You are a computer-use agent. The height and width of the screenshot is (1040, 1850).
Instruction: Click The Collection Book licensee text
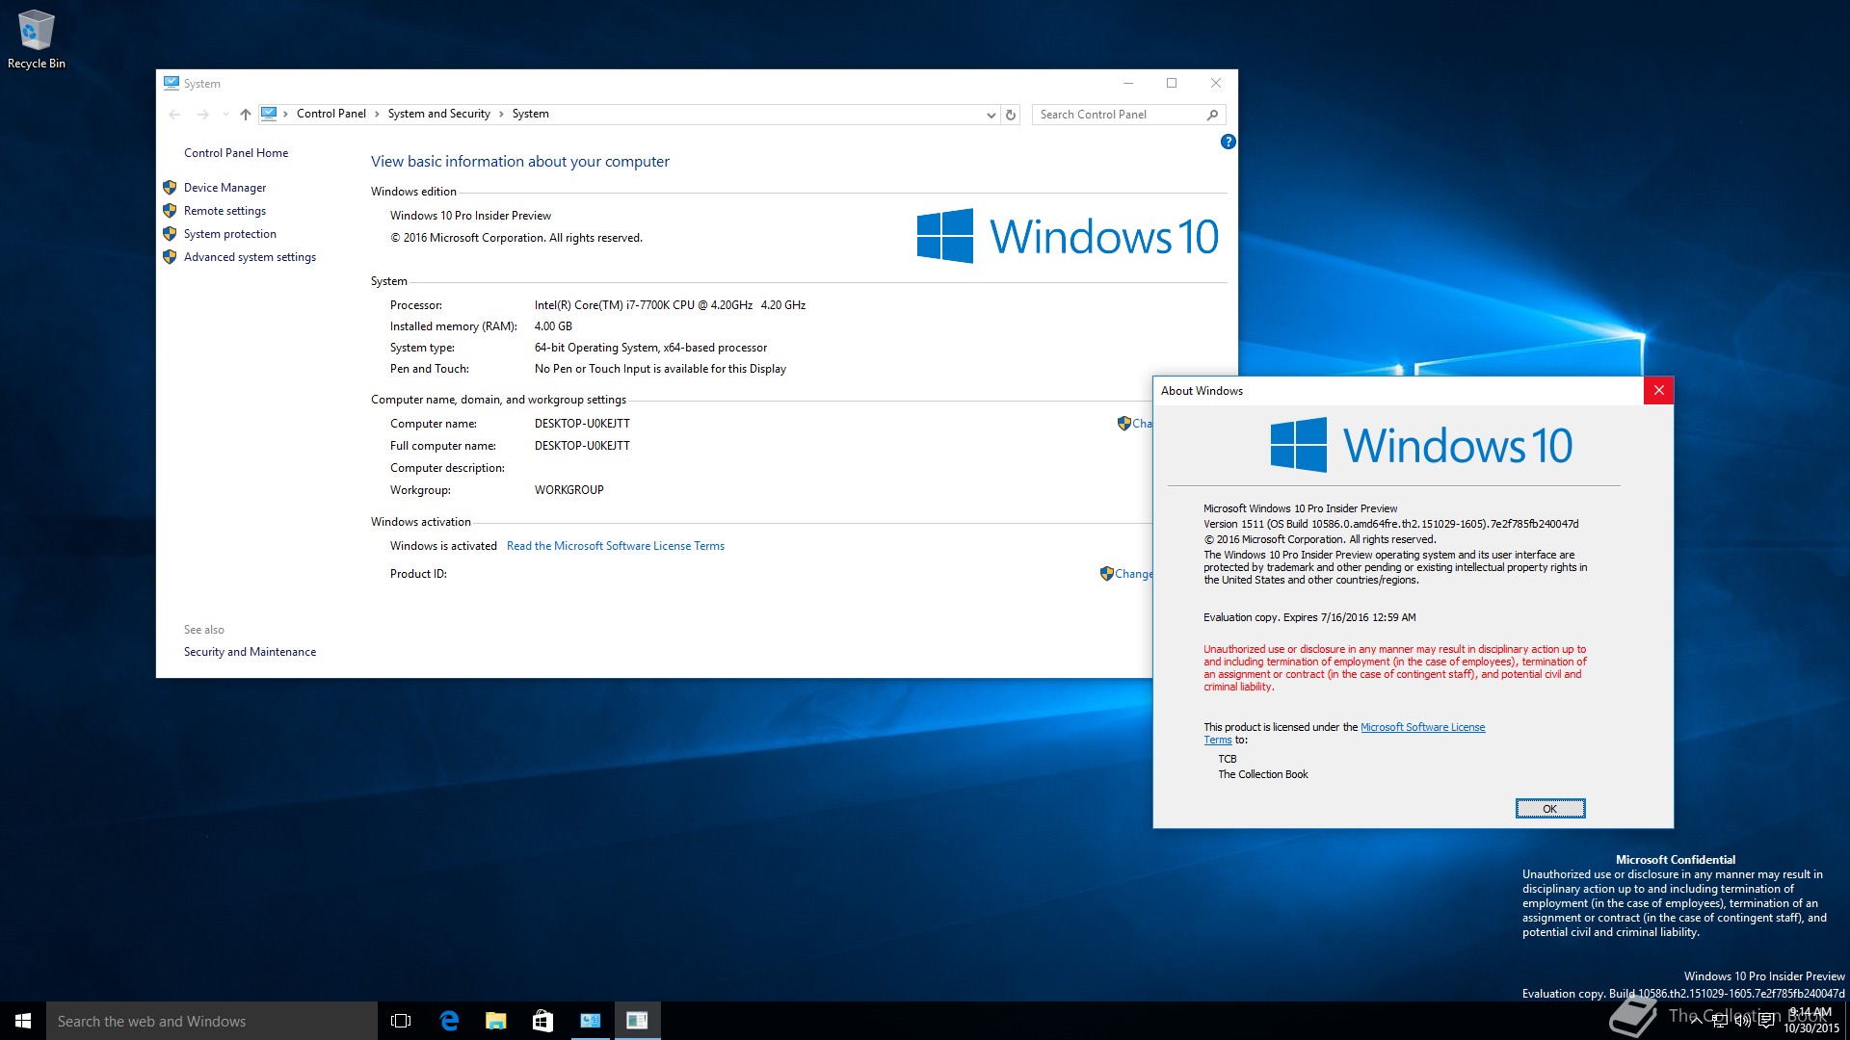(1262, 774)
